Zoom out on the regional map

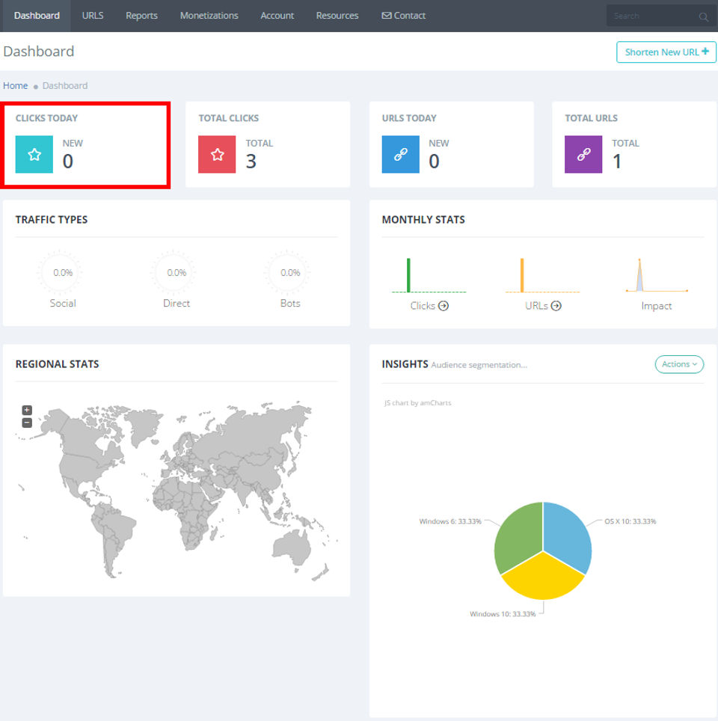27,423
